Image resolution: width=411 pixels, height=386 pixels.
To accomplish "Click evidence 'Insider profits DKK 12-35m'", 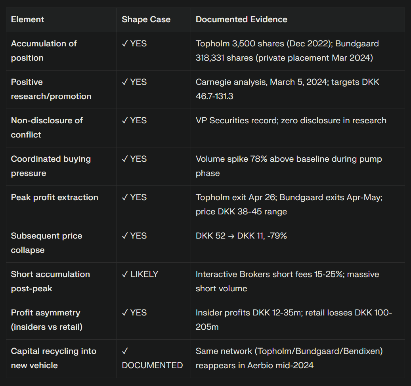I will point(249,313).
